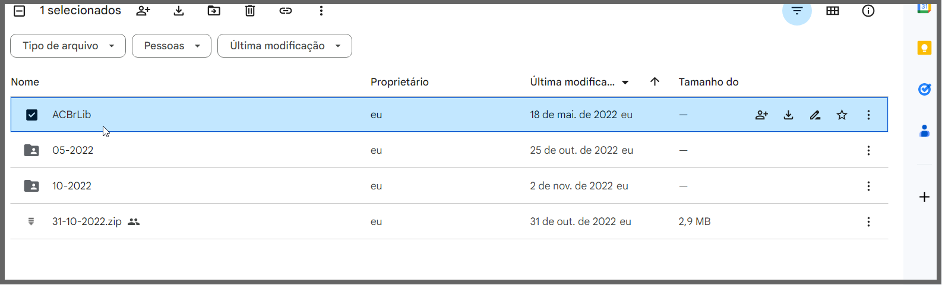
Task: Click the share icon in the top toolbar
Action: tap(143, 11)
